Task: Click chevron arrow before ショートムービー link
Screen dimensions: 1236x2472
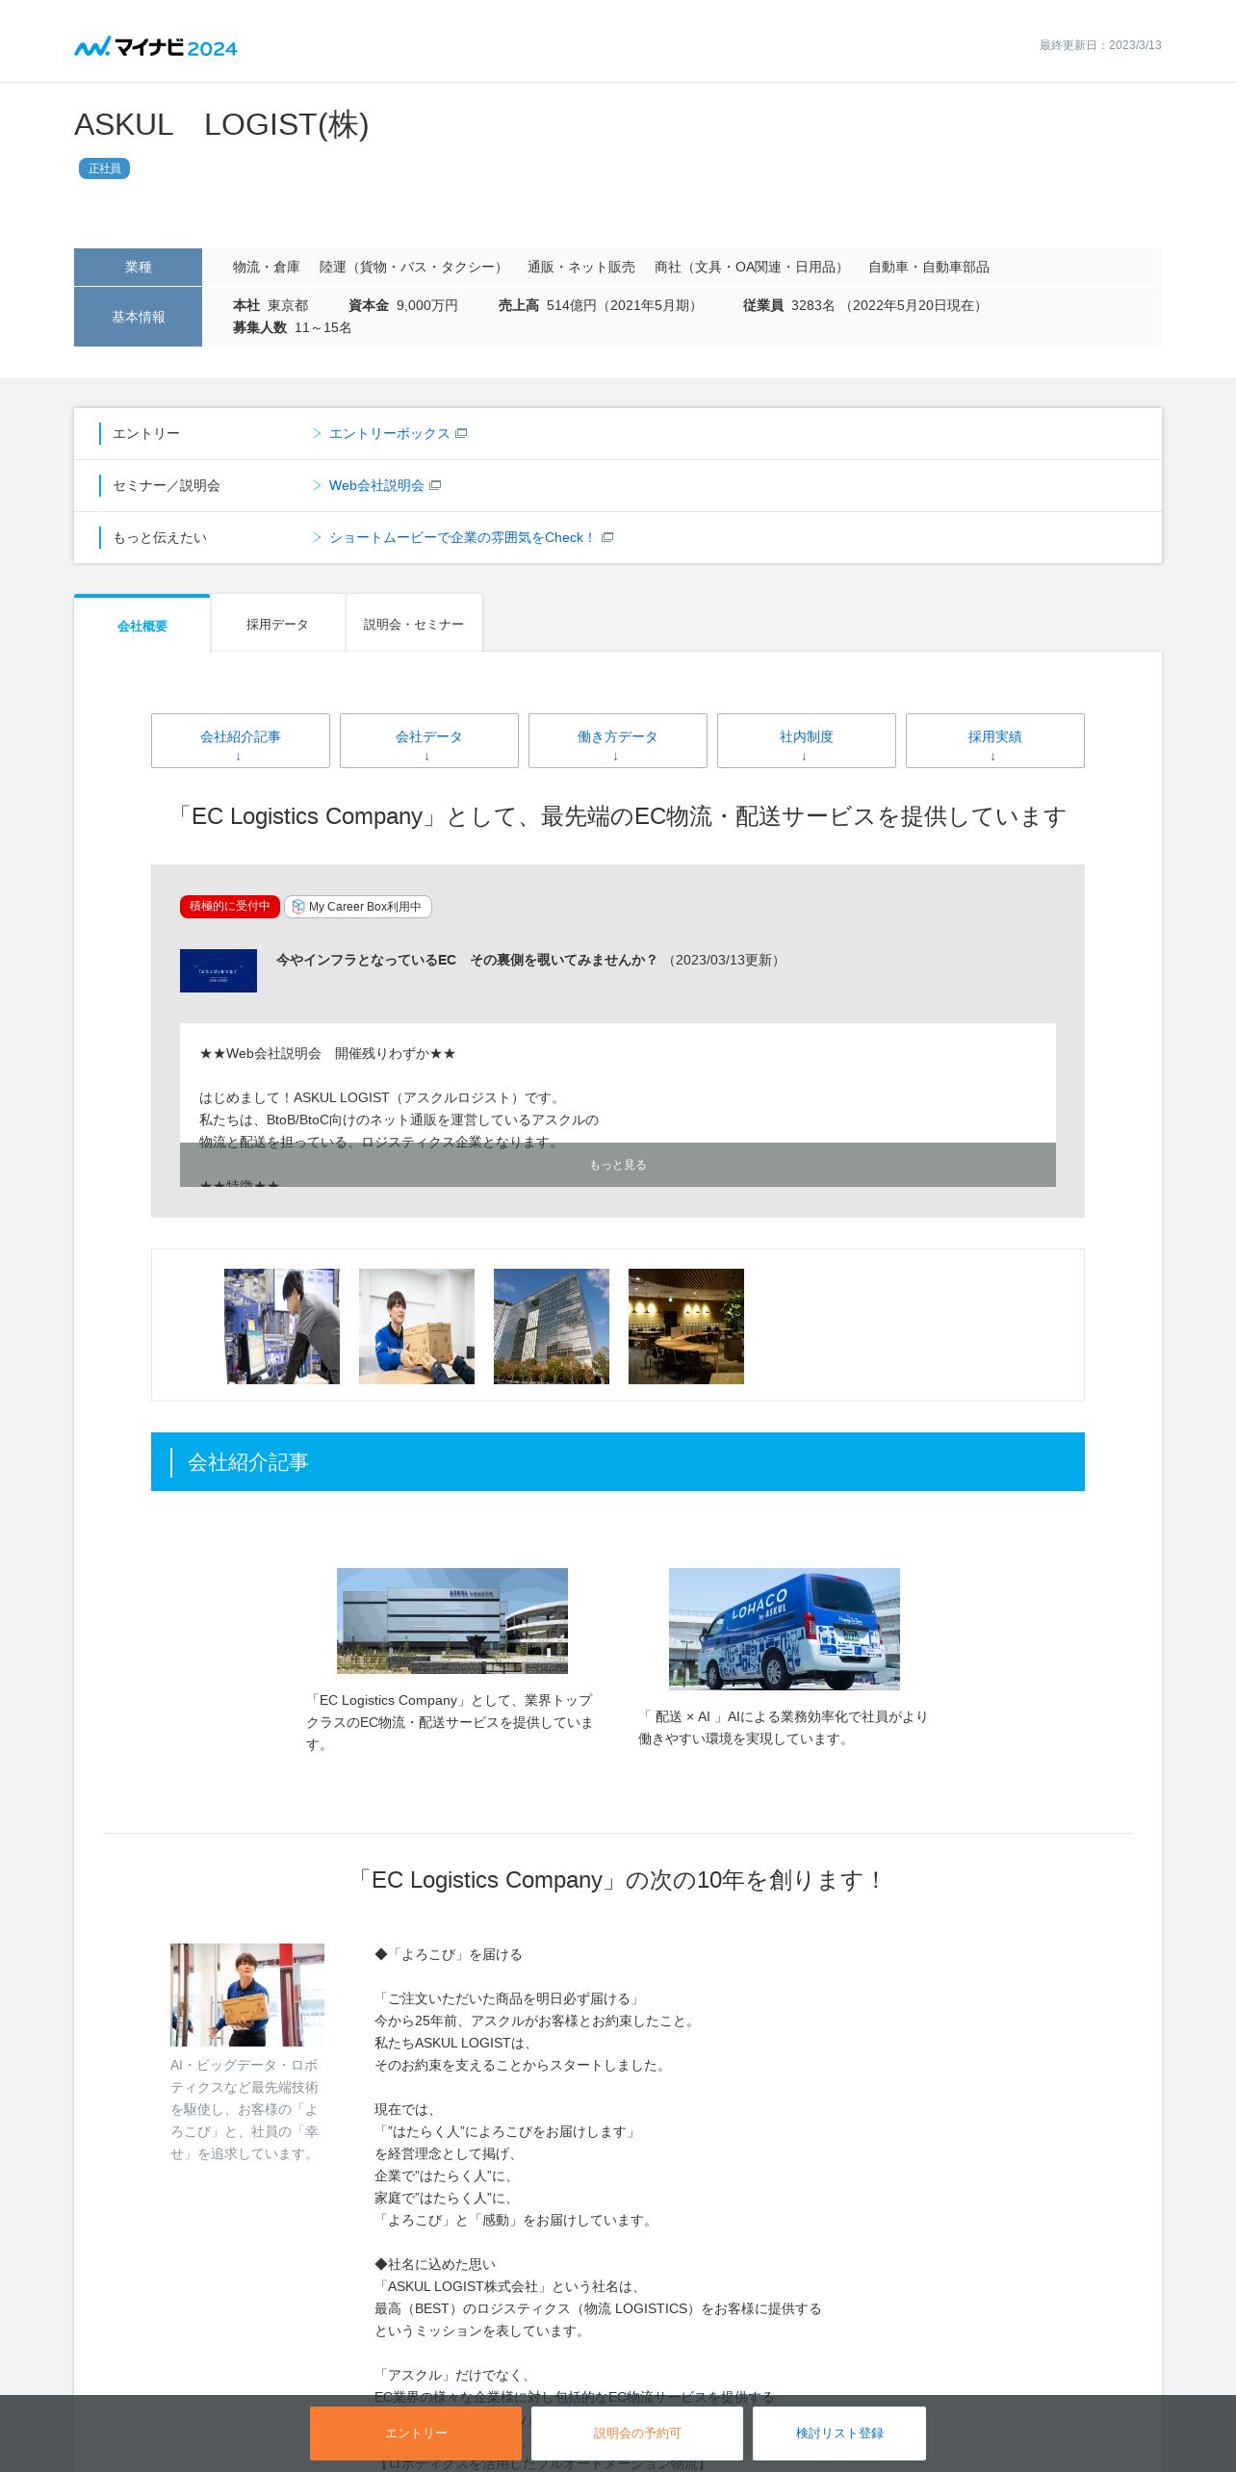Action: point(317,538)
